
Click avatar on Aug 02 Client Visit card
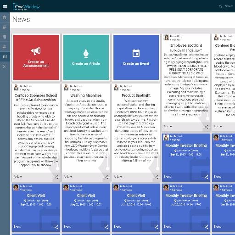[x=66, y=188]
